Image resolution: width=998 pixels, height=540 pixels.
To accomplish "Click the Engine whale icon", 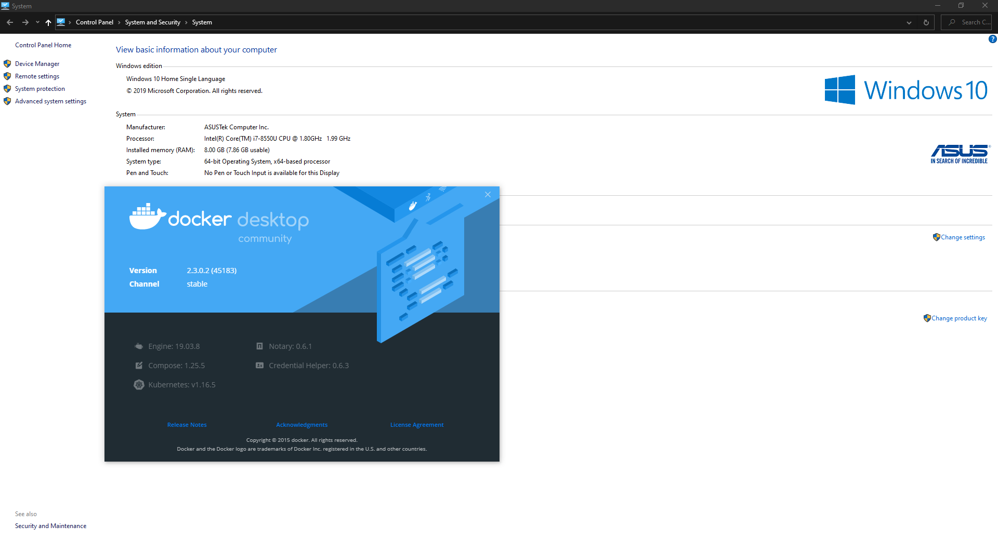I will [139, 346].
